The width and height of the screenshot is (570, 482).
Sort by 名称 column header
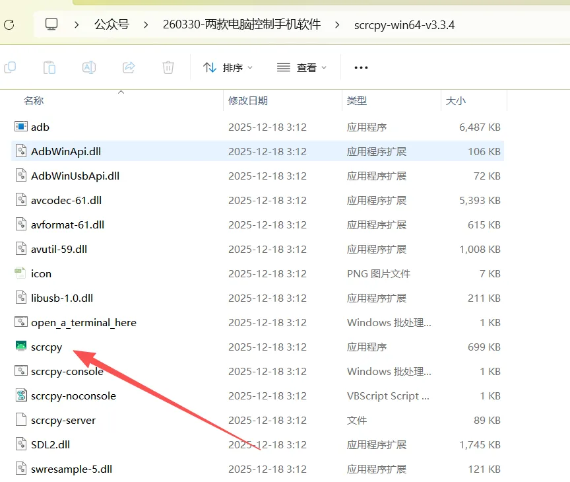coord(34,100)
